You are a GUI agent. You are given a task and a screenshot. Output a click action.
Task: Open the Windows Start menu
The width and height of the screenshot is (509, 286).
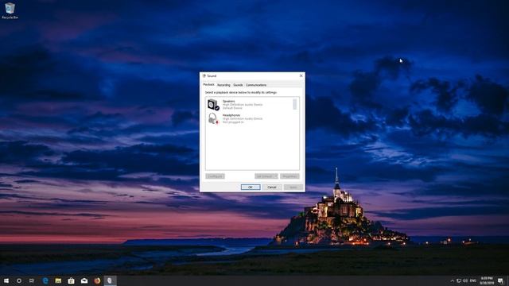point(6,280)
